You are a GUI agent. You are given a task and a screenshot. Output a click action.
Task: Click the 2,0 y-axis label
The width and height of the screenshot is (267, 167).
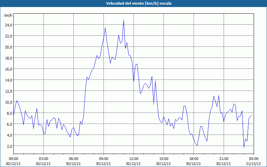[x=10, y=146]
